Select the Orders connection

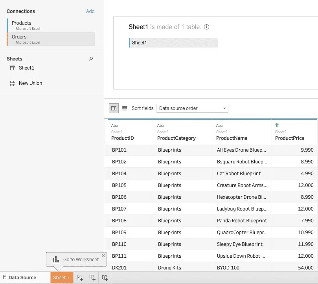click(x=47, y=39)
